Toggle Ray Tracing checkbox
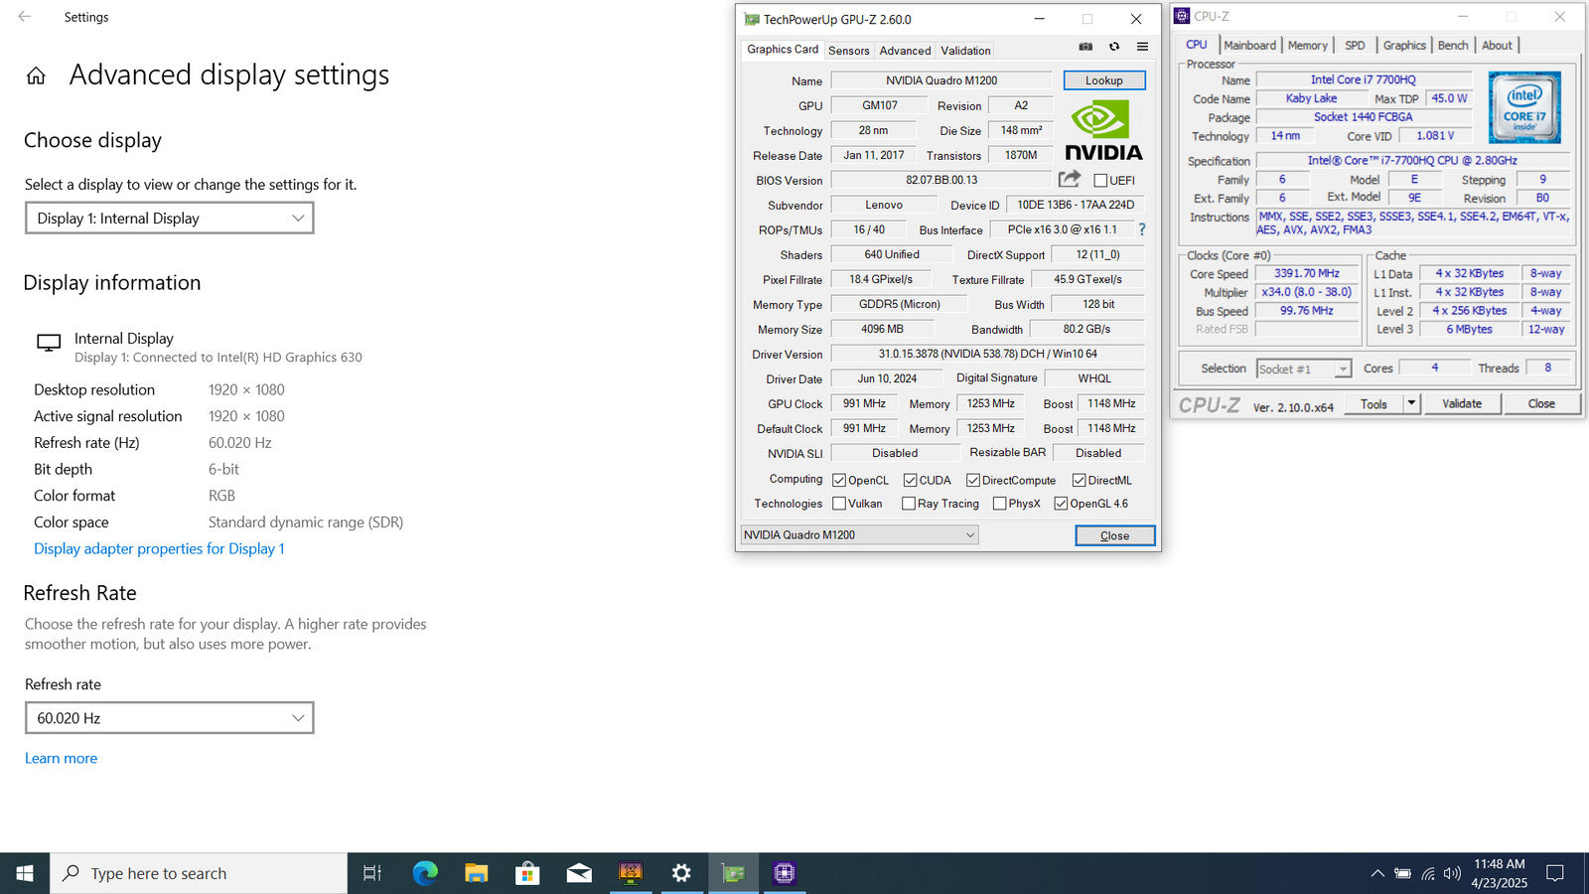Screen dimensions: 1589x894 pyautogui.click(x=909, y=504)
